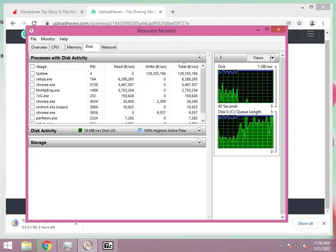Open the Help menu

click(64, 39)
